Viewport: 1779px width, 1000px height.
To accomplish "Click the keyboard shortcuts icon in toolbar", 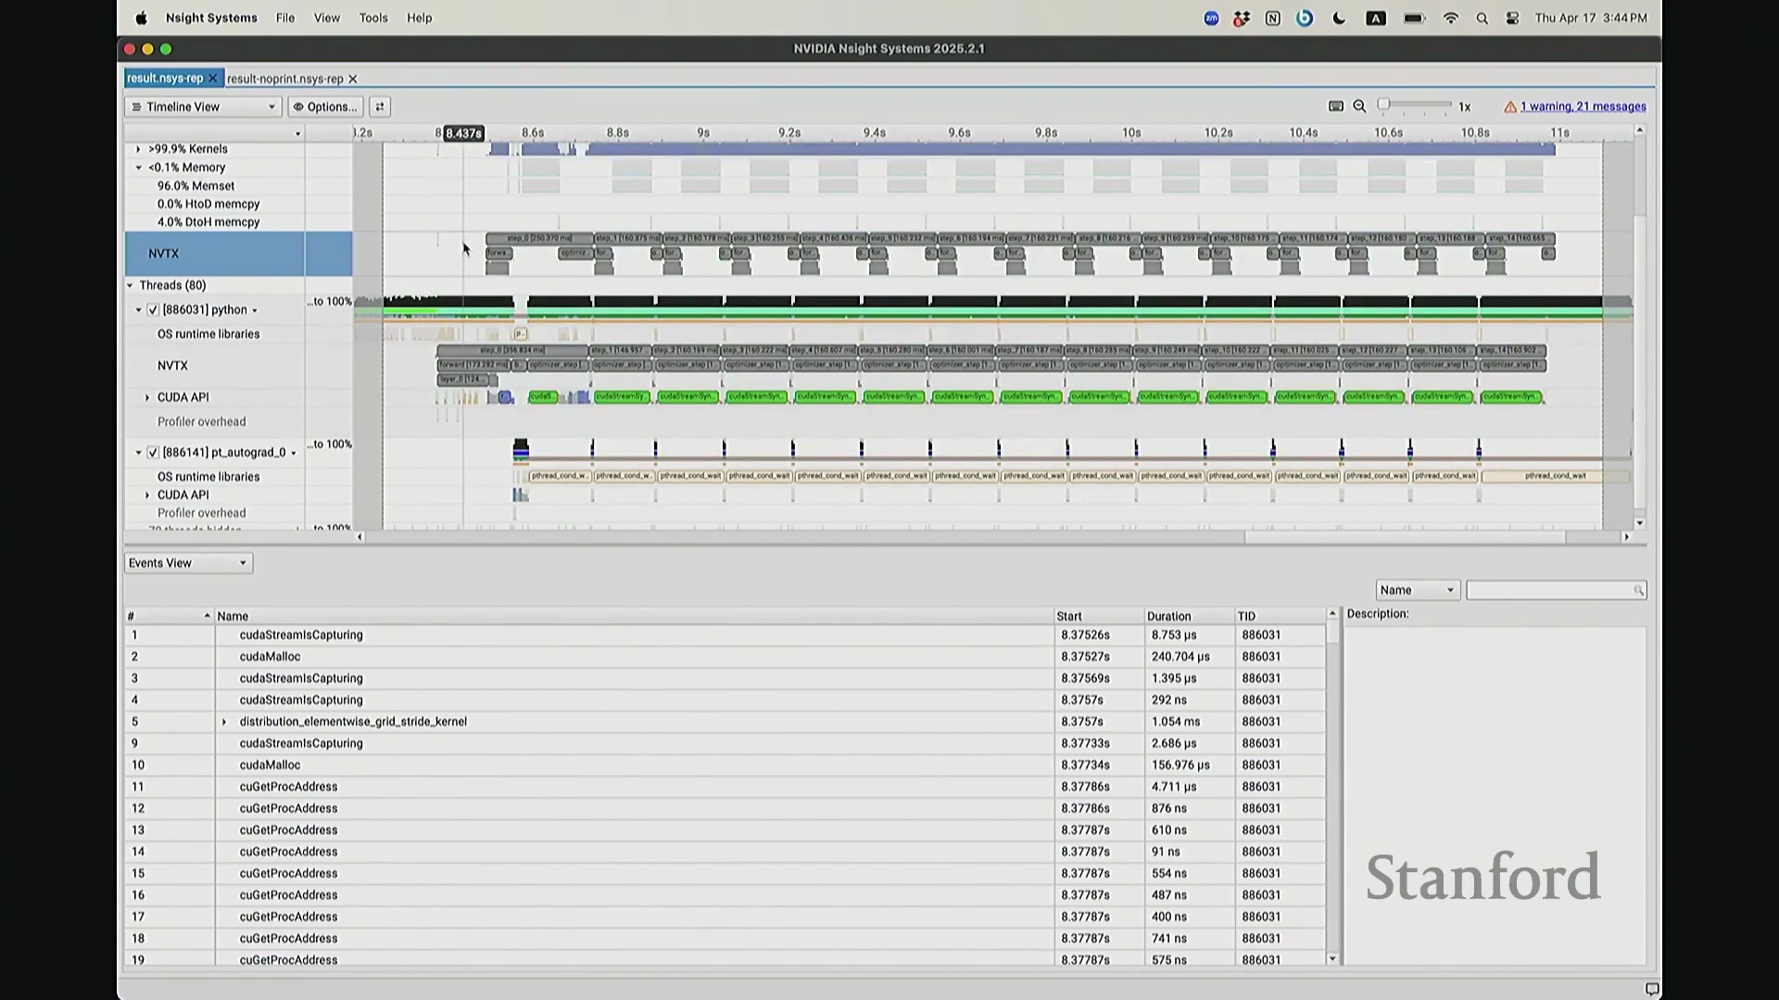I will [x=1335, y=106].
